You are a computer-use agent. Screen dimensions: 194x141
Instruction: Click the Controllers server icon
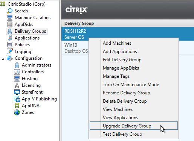tap(17, 72)
